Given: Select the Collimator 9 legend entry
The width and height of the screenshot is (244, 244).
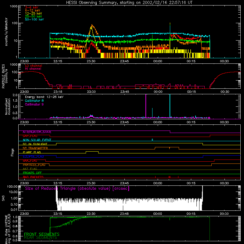Looking at the screenshot, I should (x=34, y=104).
